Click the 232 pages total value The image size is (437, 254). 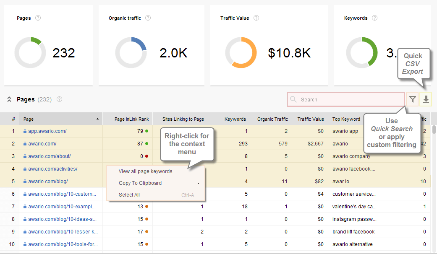click(63, 53)
